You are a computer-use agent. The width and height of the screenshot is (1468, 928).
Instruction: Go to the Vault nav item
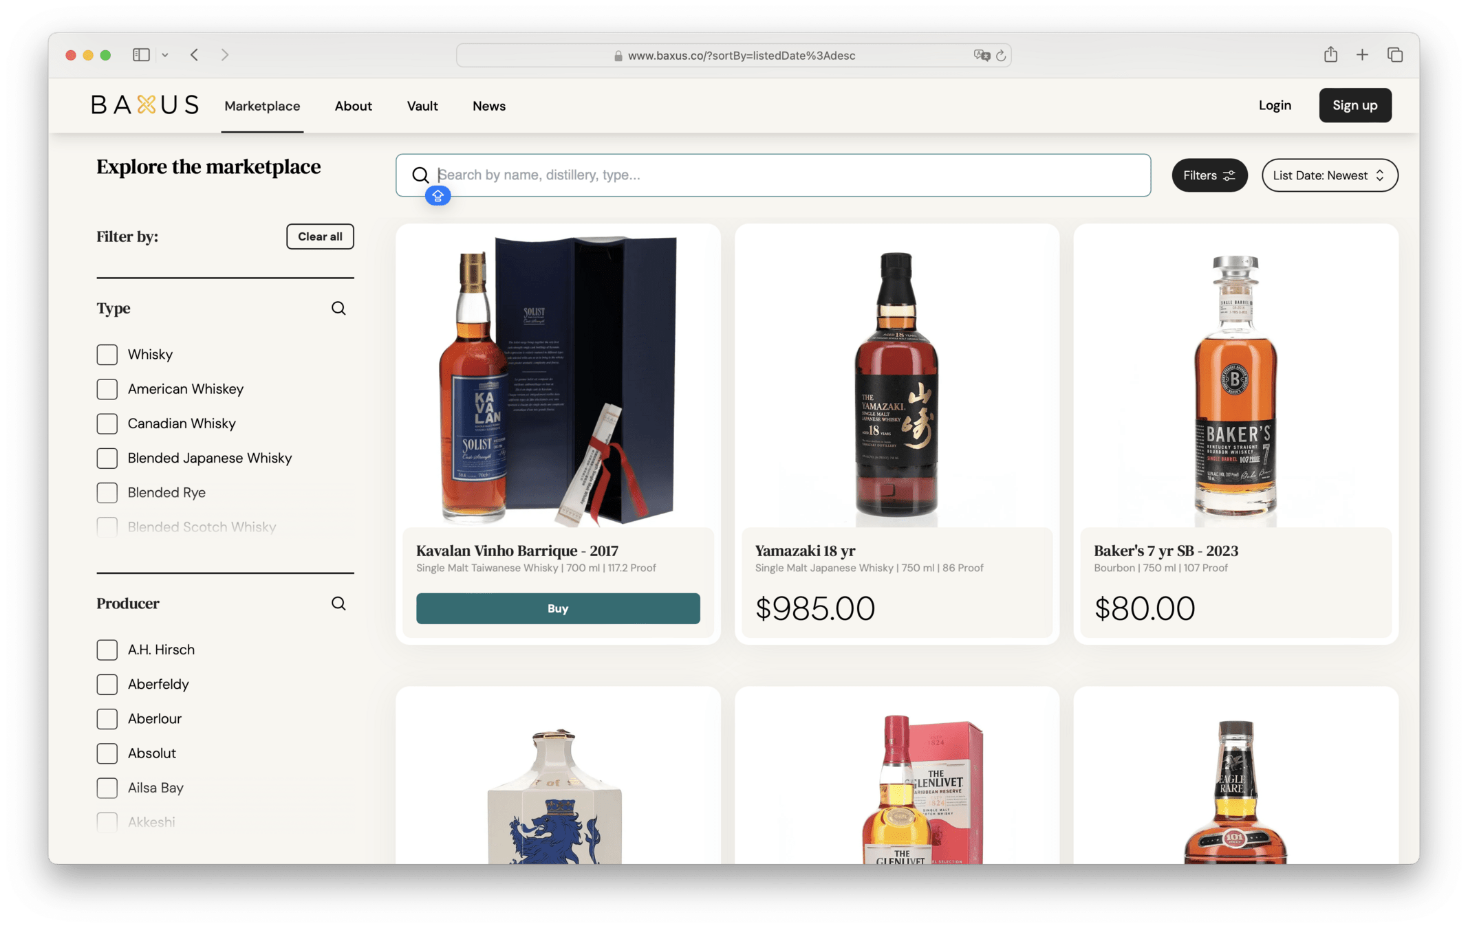(x=422, y=106)
